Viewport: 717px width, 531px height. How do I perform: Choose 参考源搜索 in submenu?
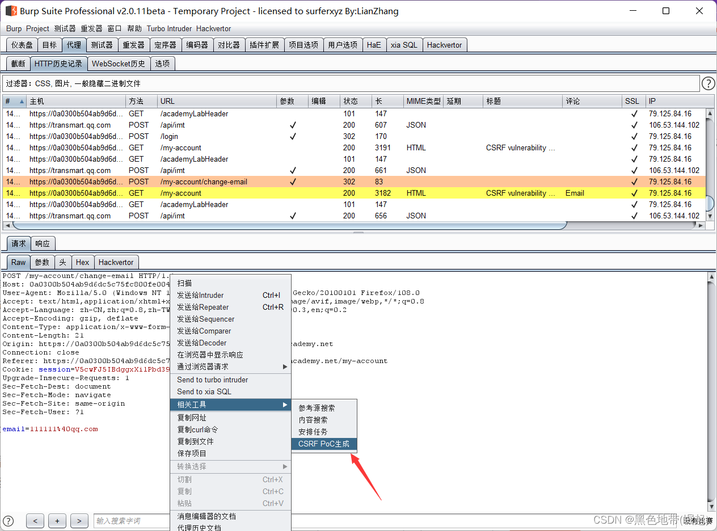(x=324, y=408)
